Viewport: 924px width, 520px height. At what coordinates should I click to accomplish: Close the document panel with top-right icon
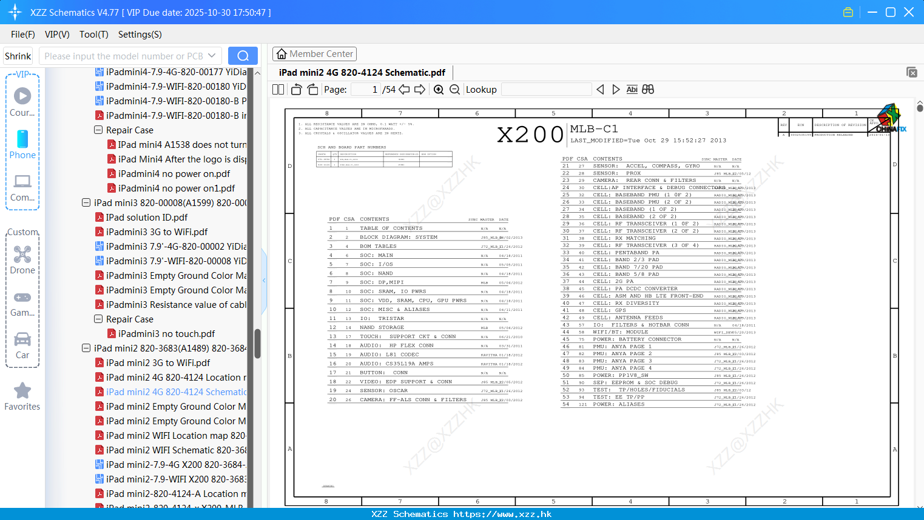tap(912, 72)
